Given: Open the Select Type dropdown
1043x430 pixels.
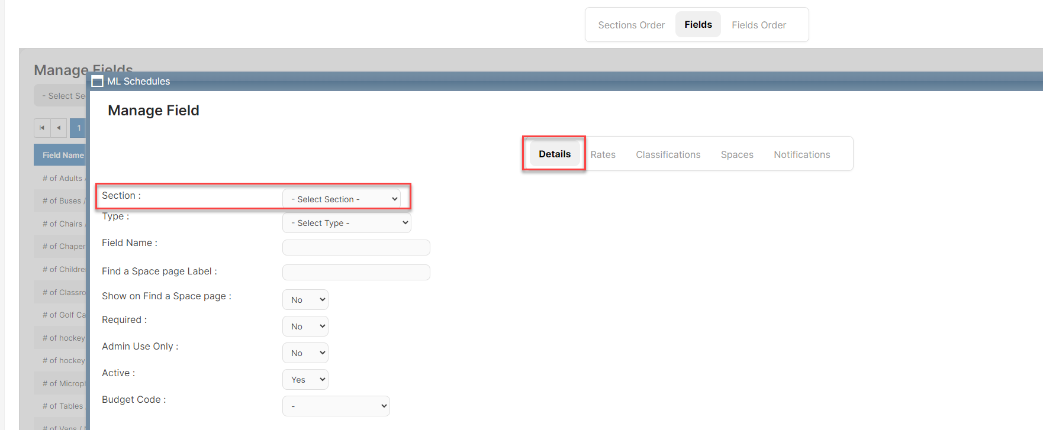Looking at the screenshot, I should click(x=347, y=223).
